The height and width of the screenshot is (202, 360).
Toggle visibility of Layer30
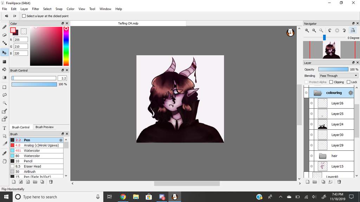coord(311,135)
